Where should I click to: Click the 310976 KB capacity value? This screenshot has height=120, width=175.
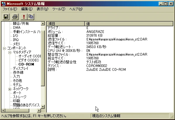coord(94,36)
